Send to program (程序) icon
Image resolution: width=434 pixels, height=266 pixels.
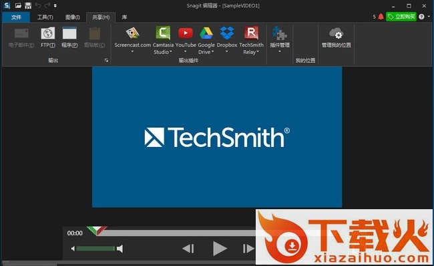pos(69,33)
